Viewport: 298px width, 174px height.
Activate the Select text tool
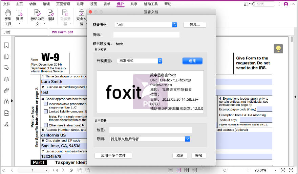click(x=19, y=17)
